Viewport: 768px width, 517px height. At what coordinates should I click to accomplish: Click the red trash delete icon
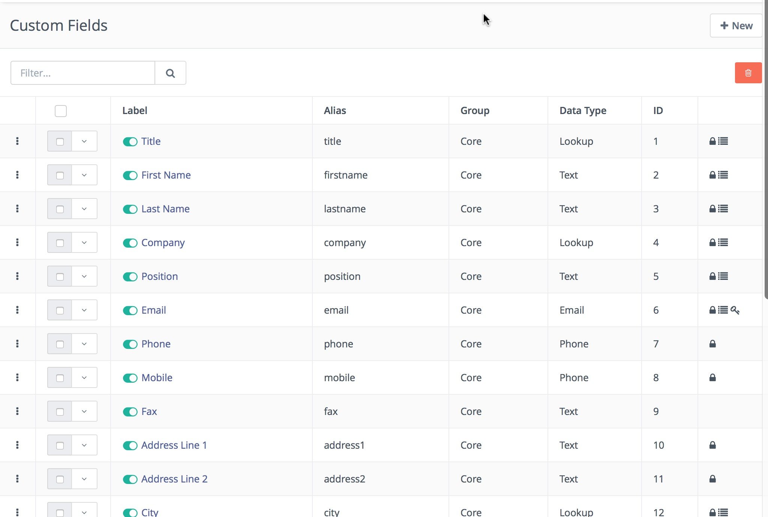(748, 72)
